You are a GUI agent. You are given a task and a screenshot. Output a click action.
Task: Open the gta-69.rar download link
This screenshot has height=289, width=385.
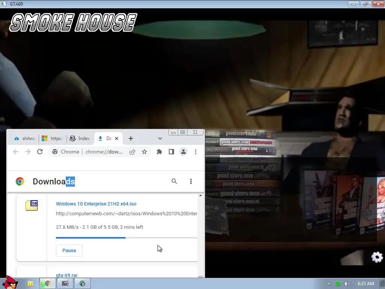click(67, 275)
